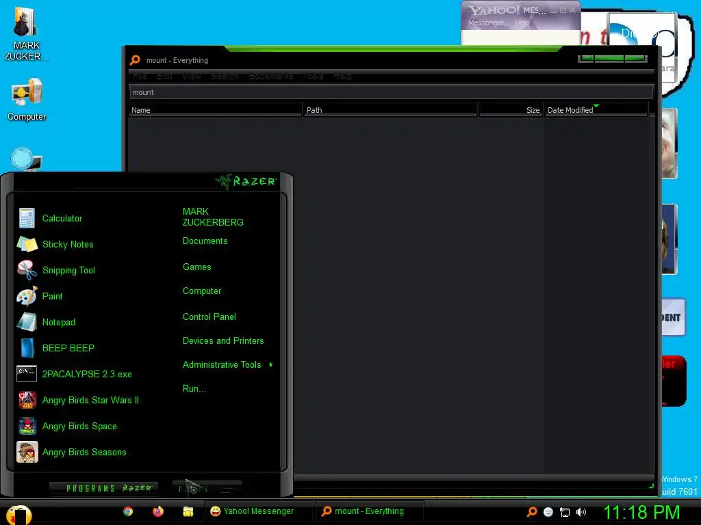701x525 pixels.
Task: Open the View menu in Everything
Action: (192, 77)
